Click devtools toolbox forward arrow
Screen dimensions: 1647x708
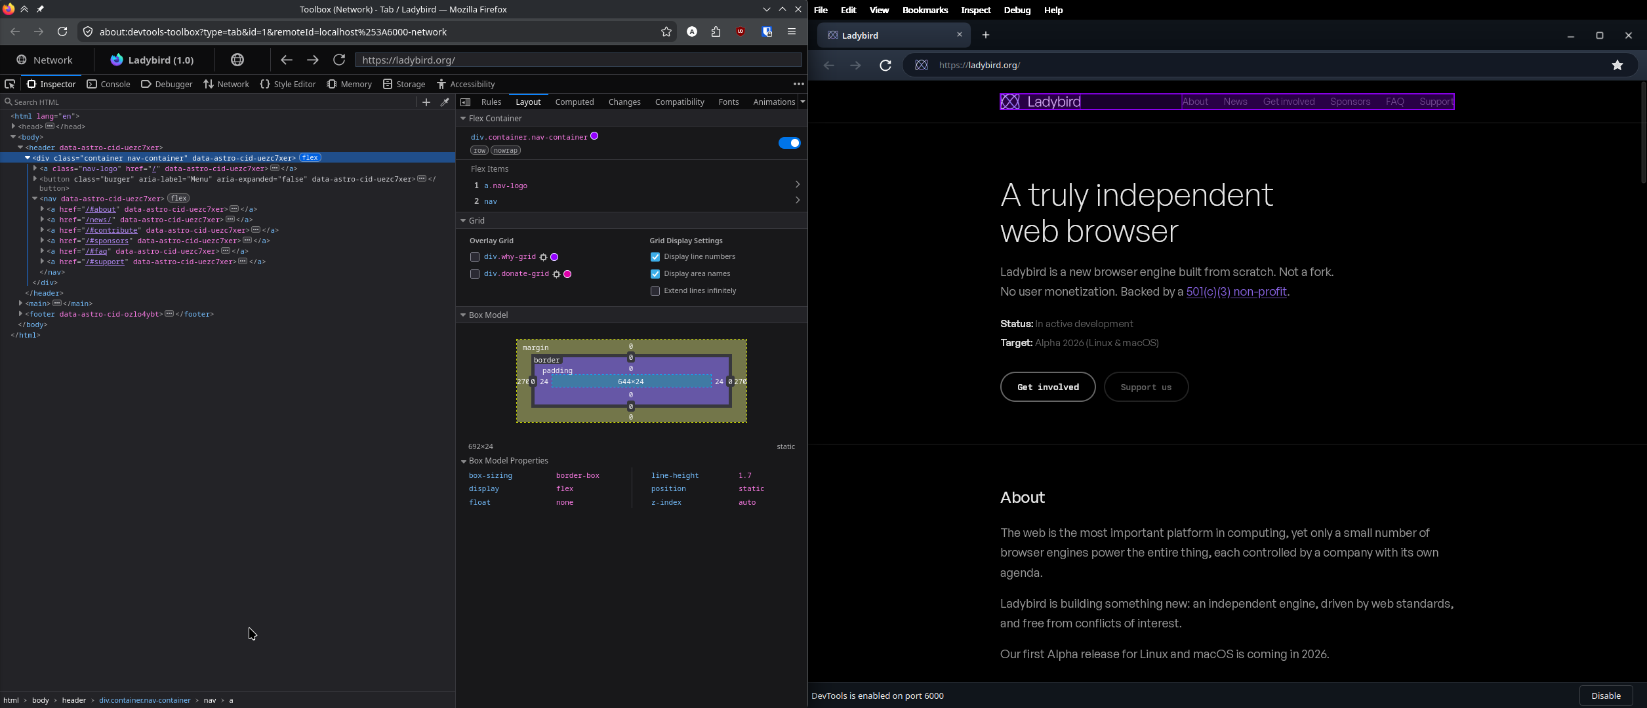[x=313, y=60]
